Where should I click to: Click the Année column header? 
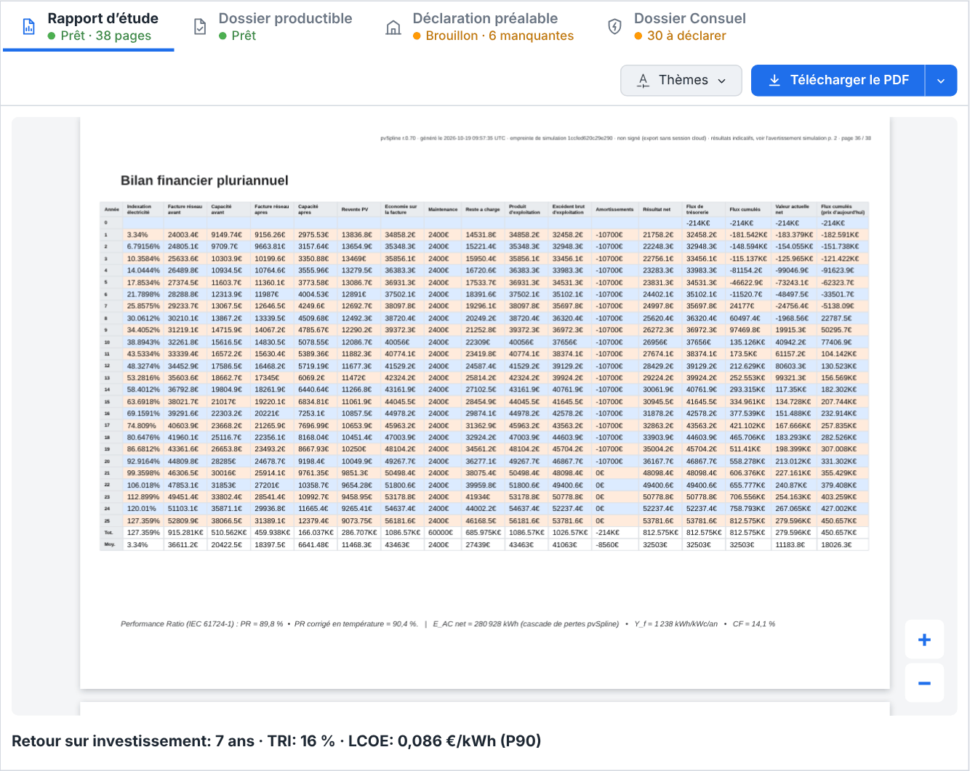111,209
